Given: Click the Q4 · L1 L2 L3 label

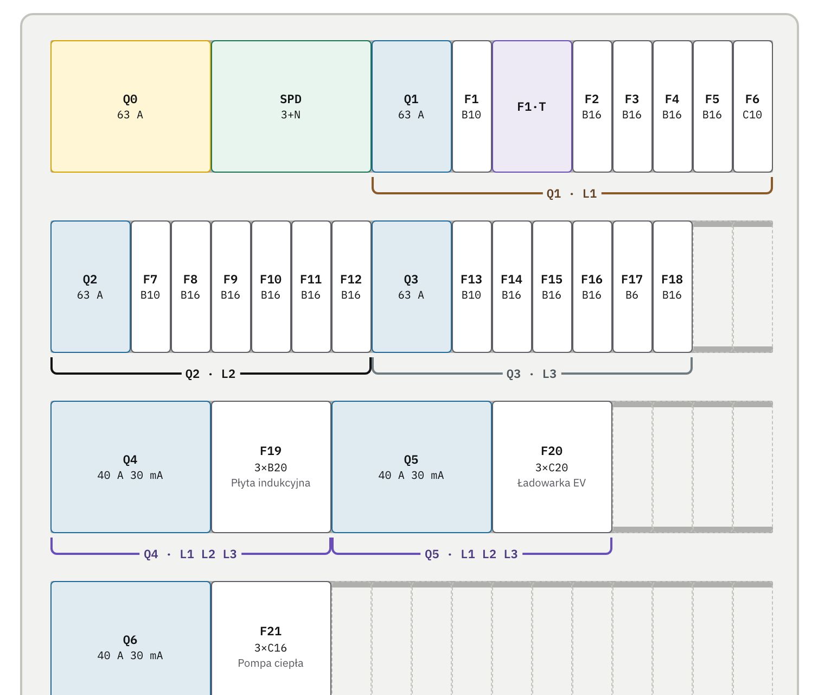Looking at the screenshot, I should (190, 554).
